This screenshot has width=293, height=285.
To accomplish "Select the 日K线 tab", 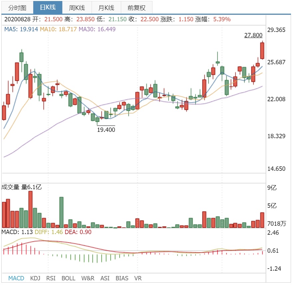I will coord(48,7).
